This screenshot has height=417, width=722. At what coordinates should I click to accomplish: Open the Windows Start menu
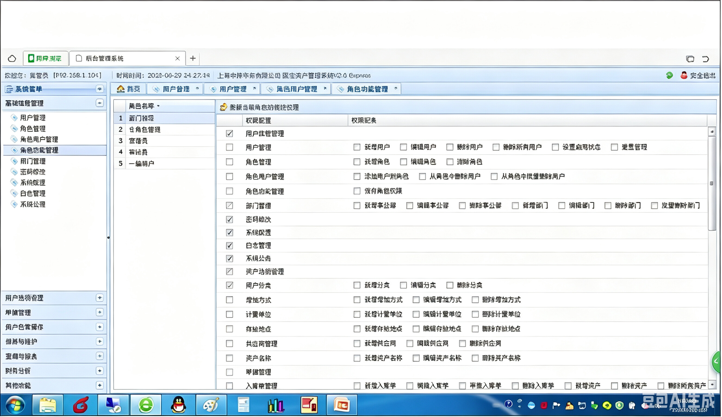coord(15,405)
